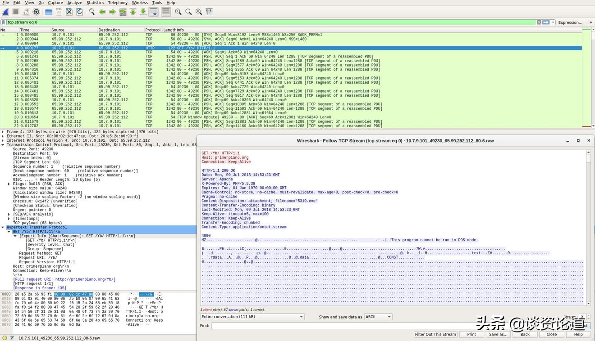This screenshot has width=595, height=341.
Task: Click the shark fin start capture icon
Action: tap(6, 12)
